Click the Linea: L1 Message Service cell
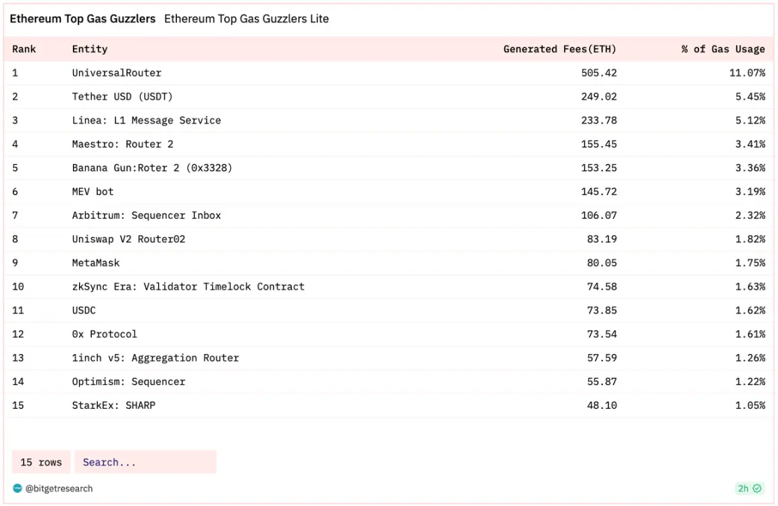778x506 pixels. 147,120
